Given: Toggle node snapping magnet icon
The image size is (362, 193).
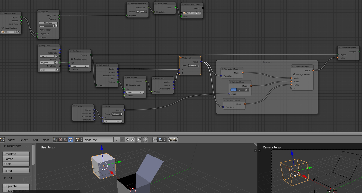Looking at the screenshot, I should point(155,140).
